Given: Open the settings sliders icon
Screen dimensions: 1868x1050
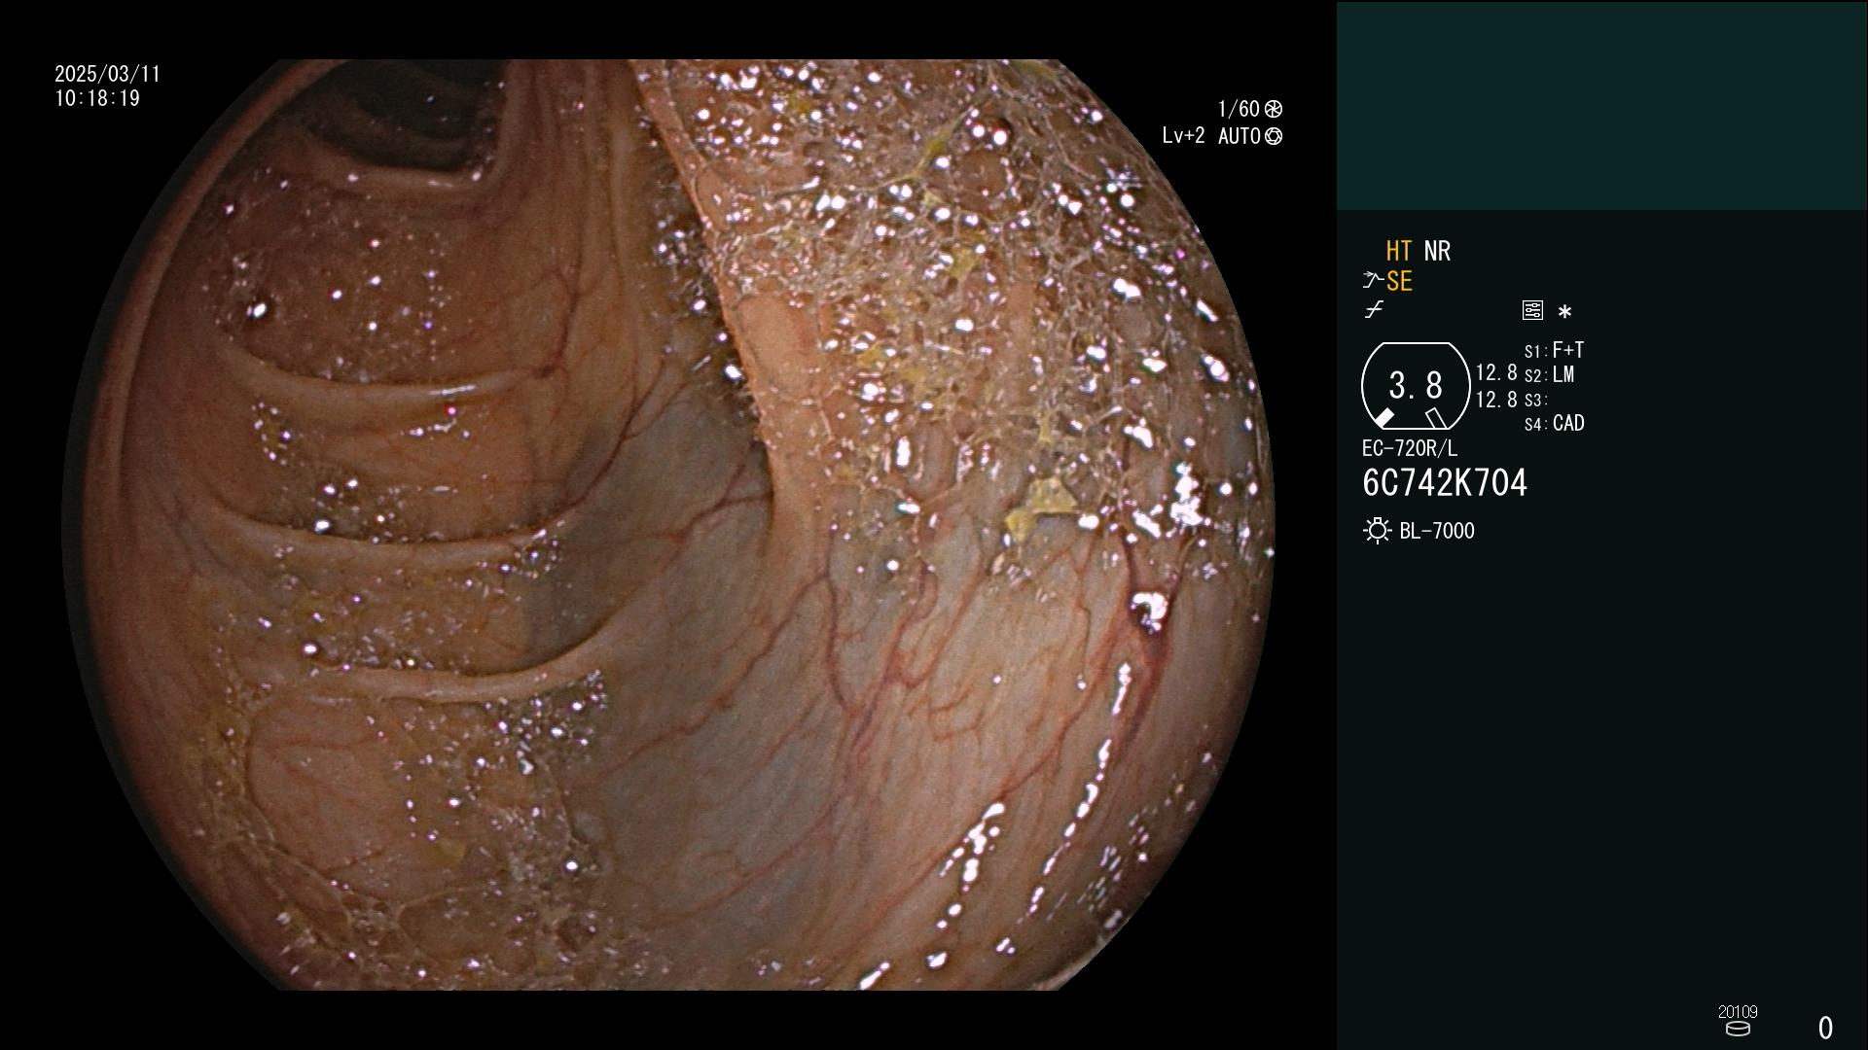Looking at the screenshot, I should [1532, 310].
